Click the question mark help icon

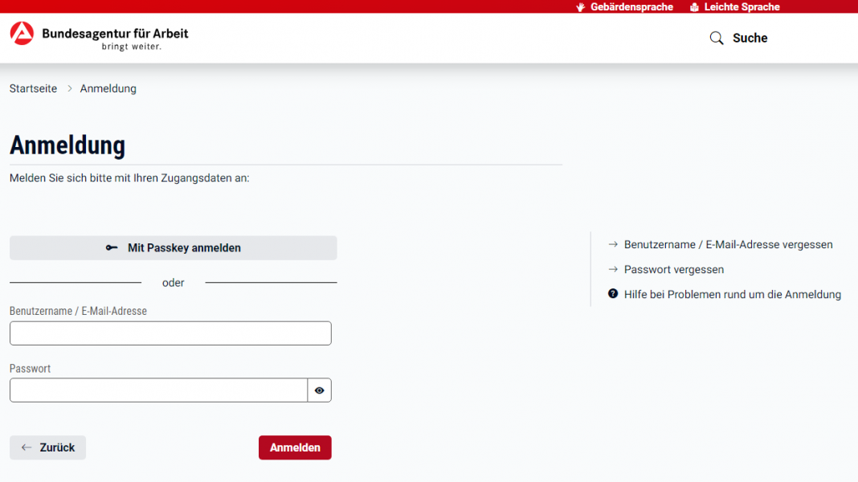point(613,294)
